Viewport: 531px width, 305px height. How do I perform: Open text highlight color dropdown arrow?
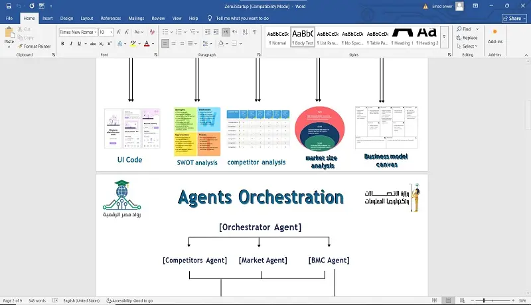pos(139,44)
